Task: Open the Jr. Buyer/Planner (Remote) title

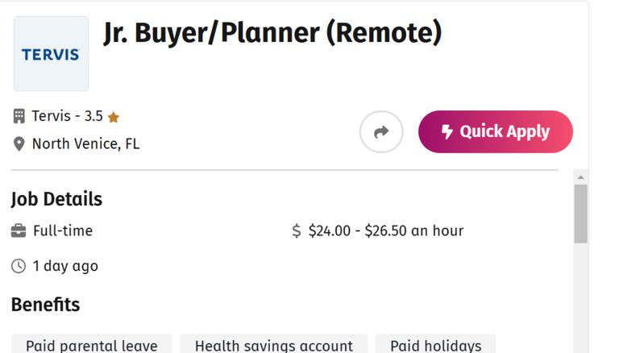Action: coord(272,32)
